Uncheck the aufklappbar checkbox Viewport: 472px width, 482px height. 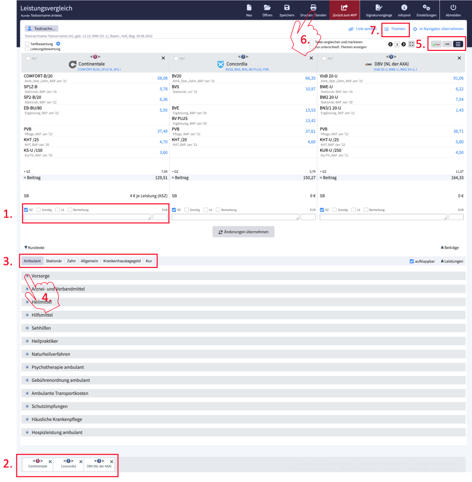point(412,261)
